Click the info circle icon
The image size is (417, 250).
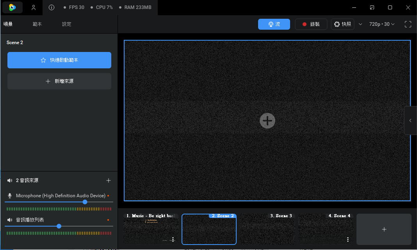pyautogui.click(x=52, y=7)
